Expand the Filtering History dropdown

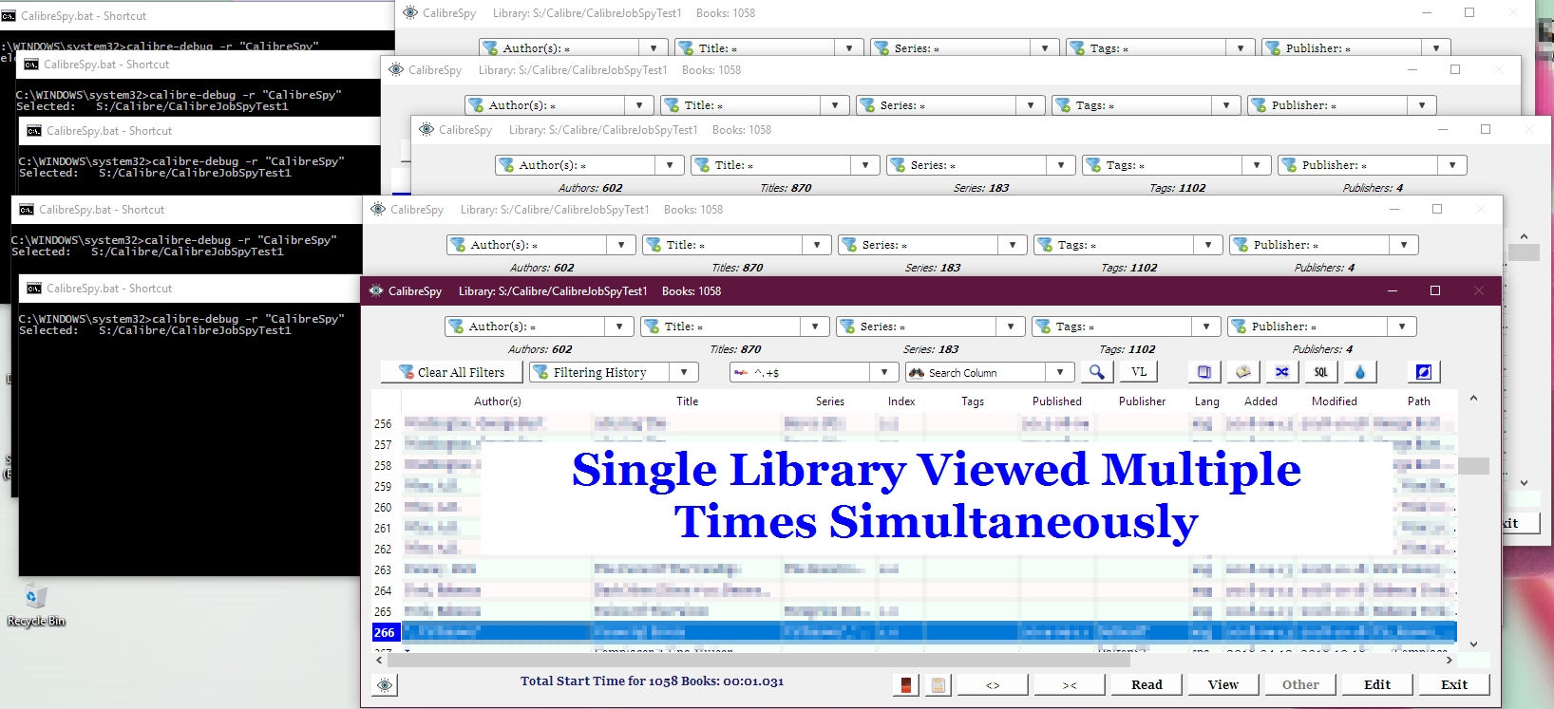(x=684, y=373)
